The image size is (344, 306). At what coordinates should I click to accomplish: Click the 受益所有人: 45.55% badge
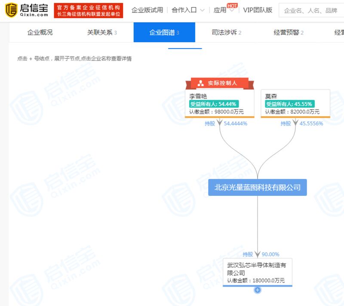[x=289, y=104]
